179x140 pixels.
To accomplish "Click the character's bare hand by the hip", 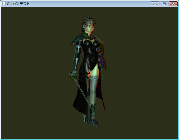I will click(x=101, y=74).
